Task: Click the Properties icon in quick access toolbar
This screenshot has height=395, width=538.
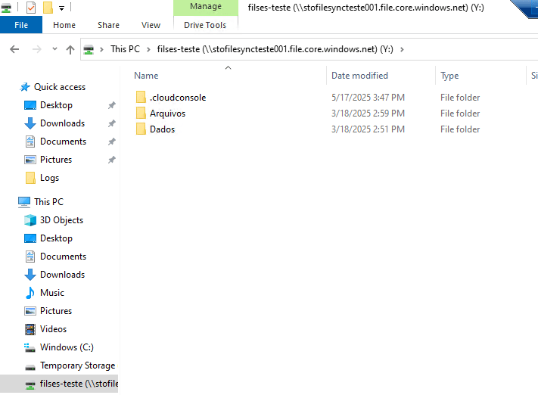Action: point(31,8)
